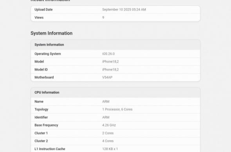Select the Topology label
The image size is (231, 152).
[41, 109]
